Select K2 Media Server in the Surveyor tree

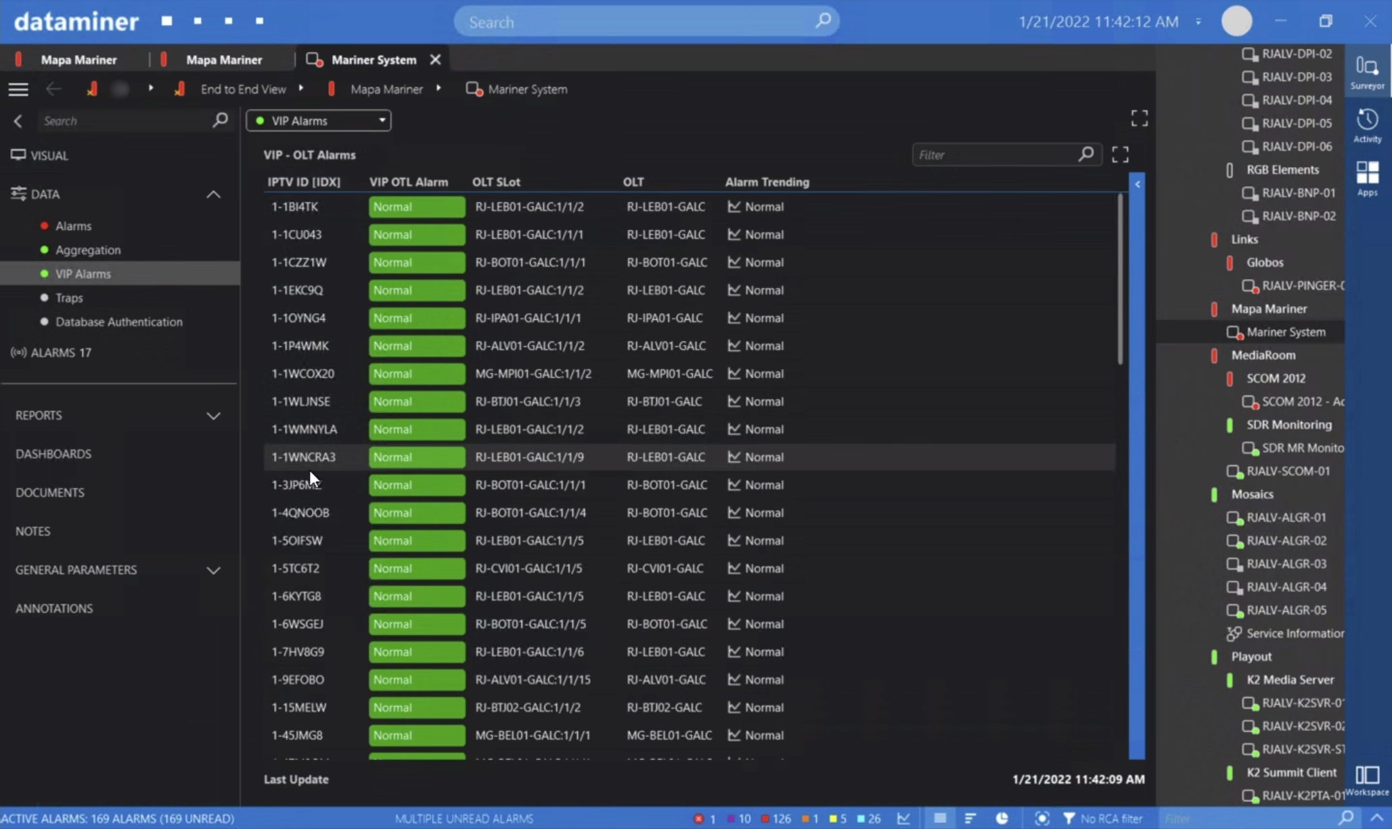point(1290,680)
